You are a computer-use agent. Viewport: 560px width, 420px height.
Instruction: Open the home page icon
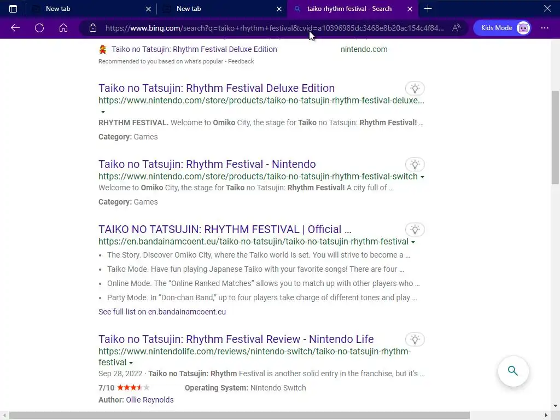tap(63, 28)
